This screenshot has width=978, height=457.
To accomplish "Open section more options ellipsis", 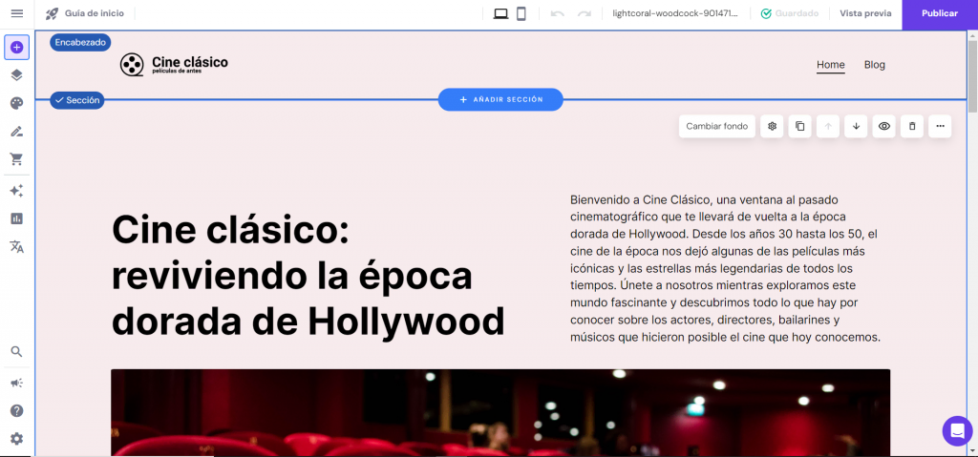I will (x=940, y=126).
